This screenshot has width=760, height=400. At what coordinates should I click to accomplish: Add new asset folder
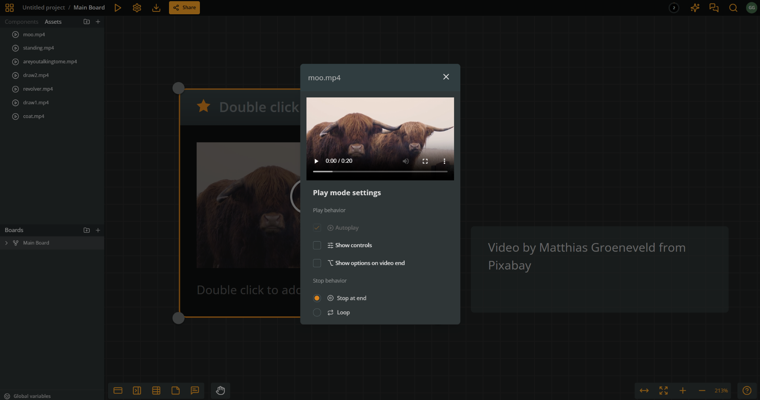(x=87, y=22)
